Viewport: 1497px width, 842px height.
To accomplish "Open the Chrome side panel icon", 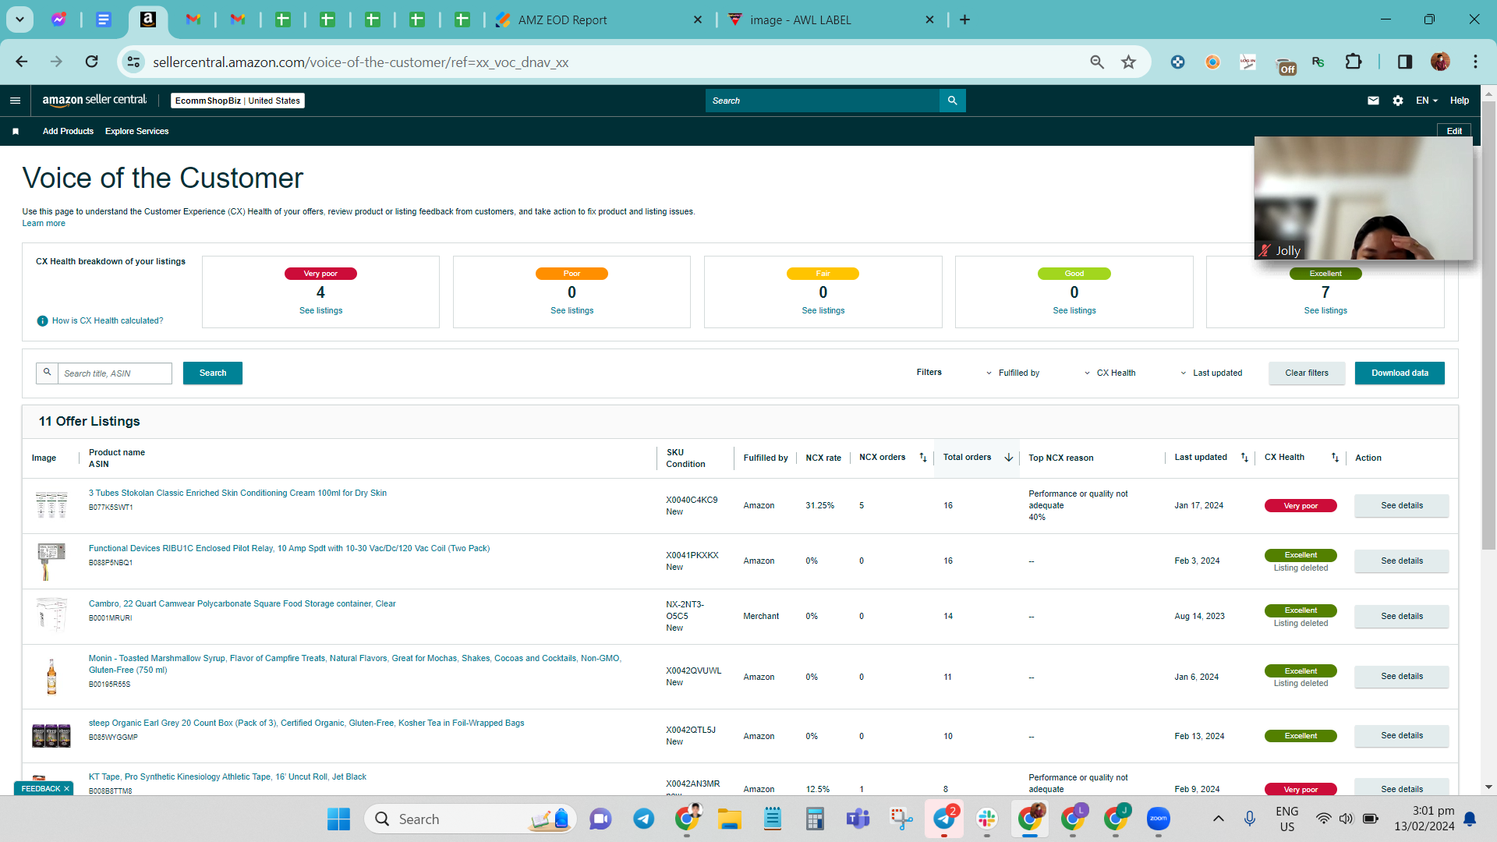I will click(1404, 62).
